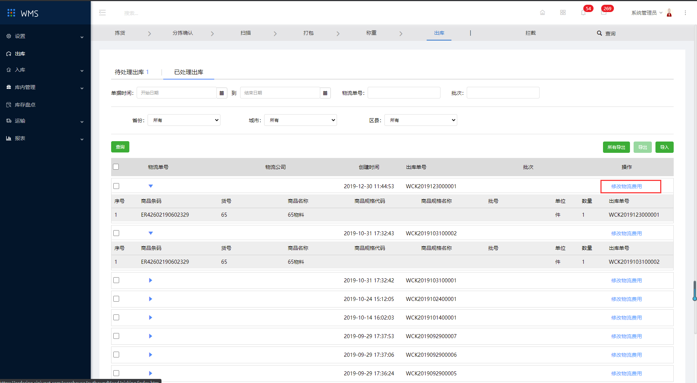This screenshot has height=383, width=697.
Task: Open the start date calendar picker icon
Action: pos(222,93)
